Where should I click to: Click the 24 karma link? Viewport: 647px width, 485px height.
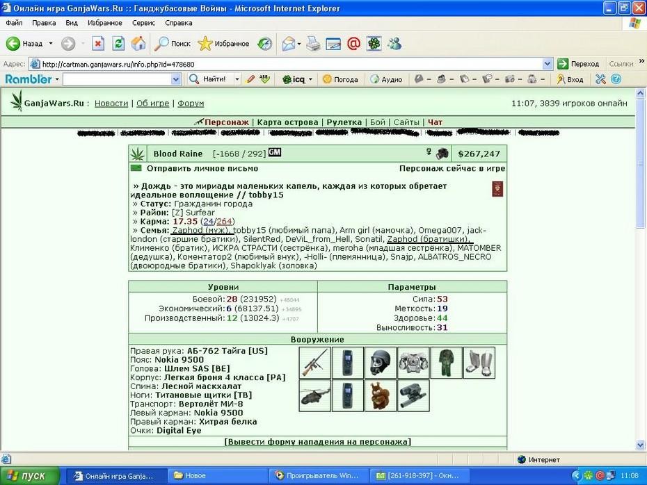pyautogui.click(x=209, y=222)
